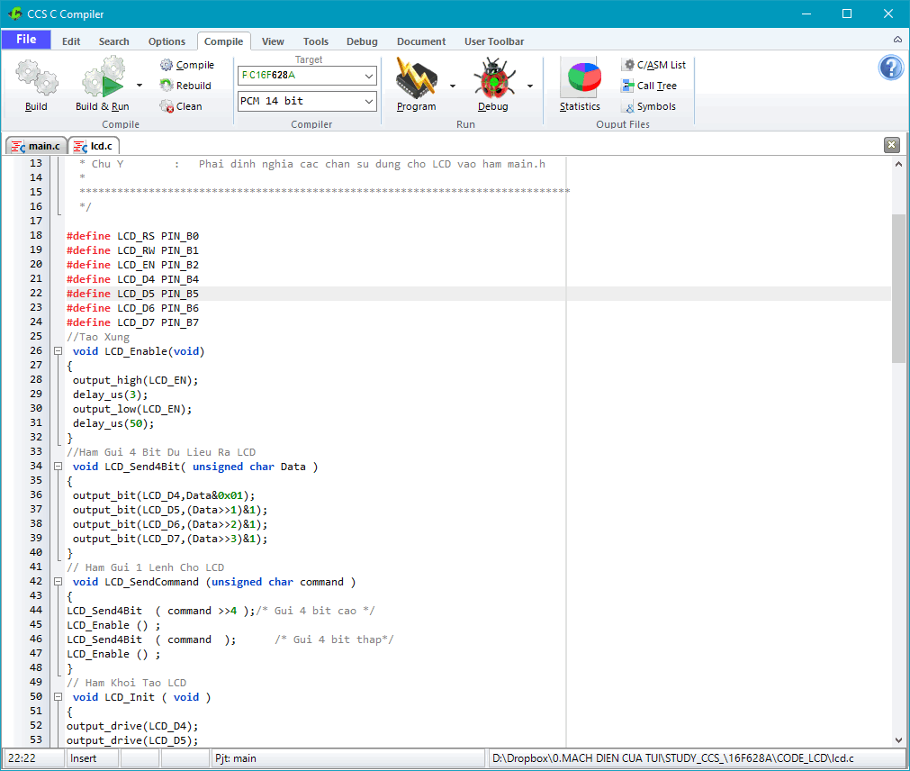Image resolution: width=910 pixels, height=771 pixels.
Task: Open the help question mark icon
Action: (x=890, y=68)
